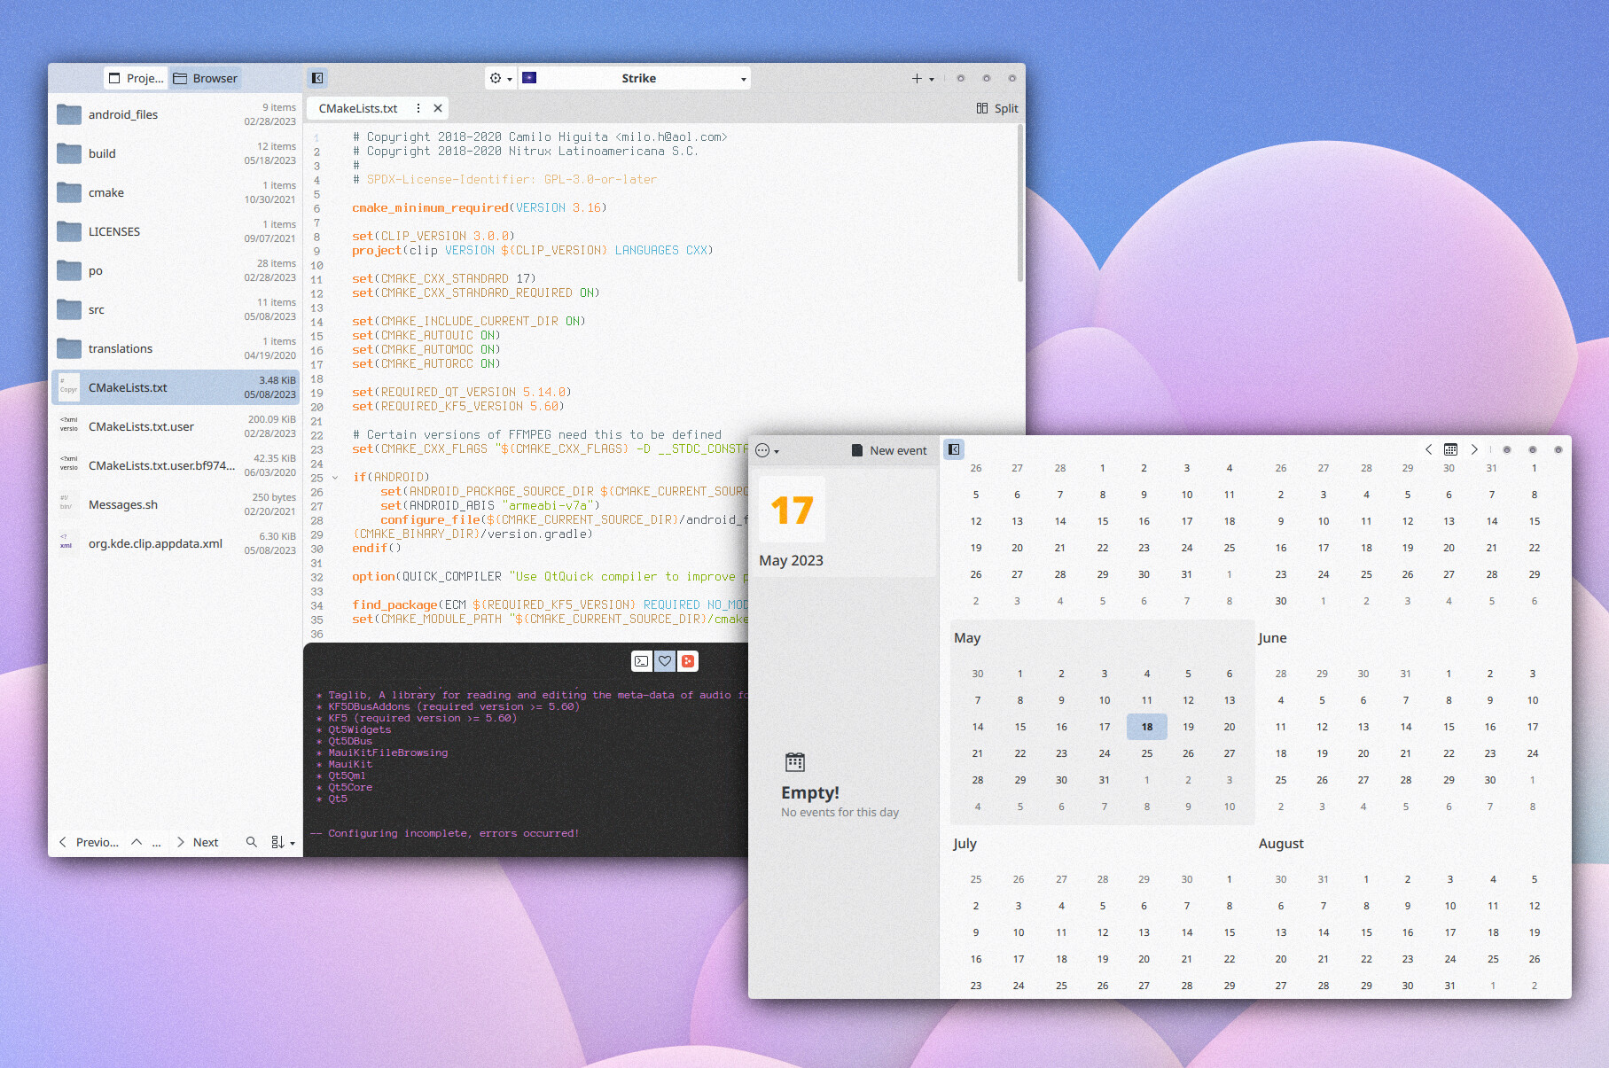The image size is (1609, 1068).
Task: Switch to the Project tab in sidebar
Action: click(136, 78)
